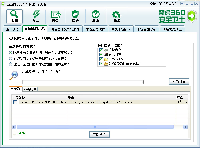Screen dimensions: 200x148
Task: Open the 已检测 detected results tab
Action: (16, 89)
